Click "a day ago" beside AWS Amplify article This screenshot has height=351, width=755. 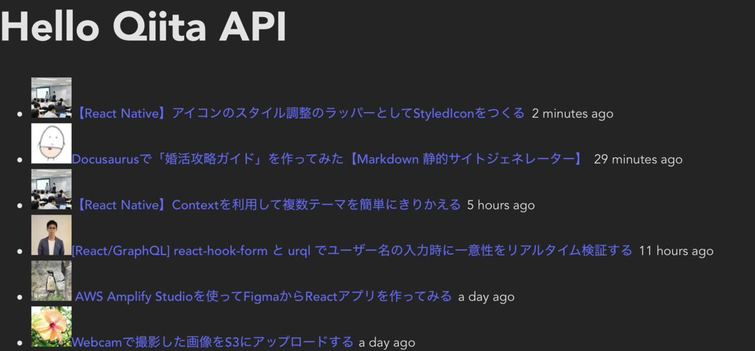click(x=486, y=297)
